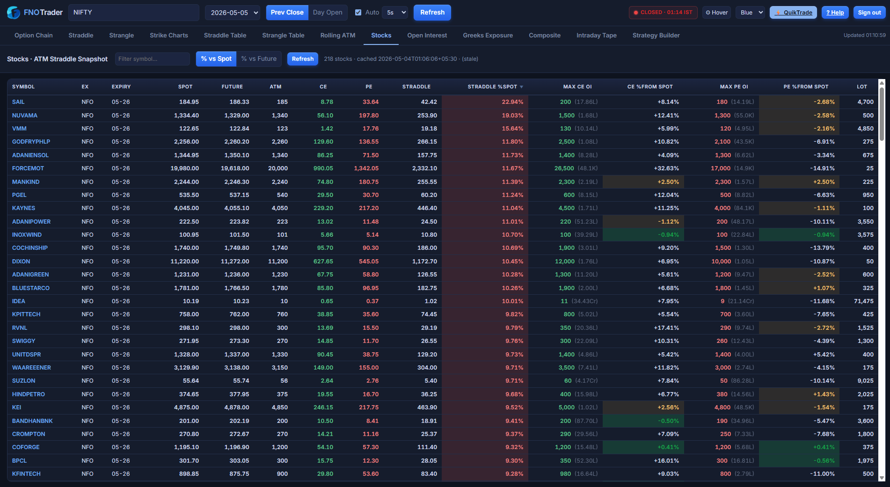Open the Strategy Builder tab
The height and width of the screenshot is (487, 890).
pyautogui.click(x=656, y=36)
